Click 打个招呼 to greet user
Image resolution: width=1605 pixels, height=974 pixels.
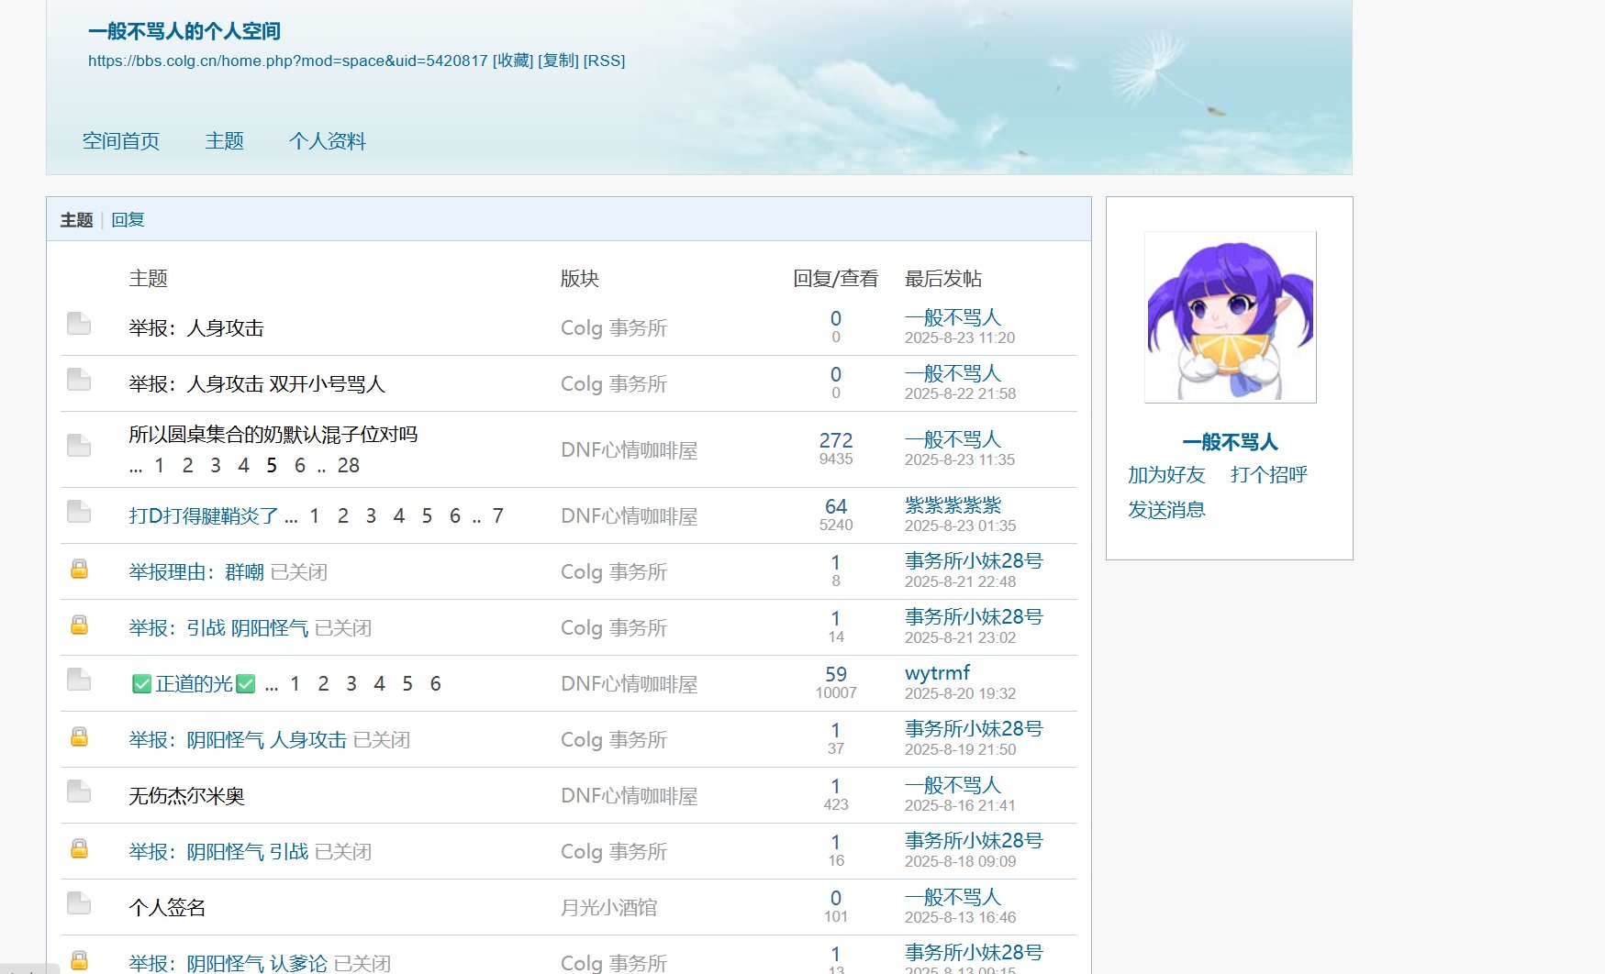click(1268, 475)
